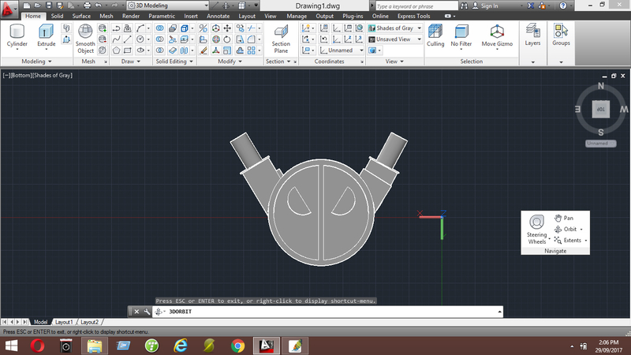Switch to the Render ribbon tab
The image size is (631, 355).
point(131,16)
